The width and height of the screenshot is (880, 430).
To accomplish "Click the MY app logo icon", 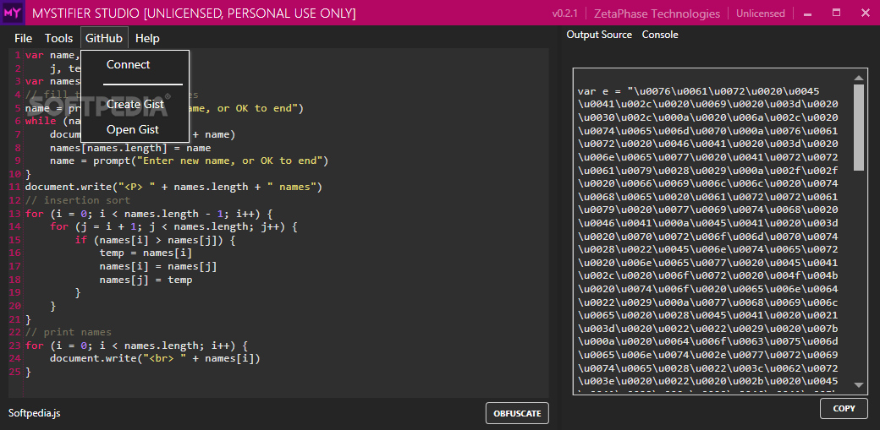I will pos(13,13).
